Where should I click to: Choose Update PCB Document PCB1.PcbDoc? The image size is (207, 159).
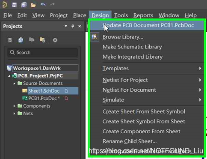(147, 25)
